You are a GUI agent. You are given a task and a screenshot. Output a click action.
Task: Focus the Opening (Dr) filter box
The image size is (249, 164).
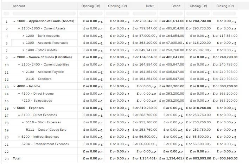click(x=91, y=14)
